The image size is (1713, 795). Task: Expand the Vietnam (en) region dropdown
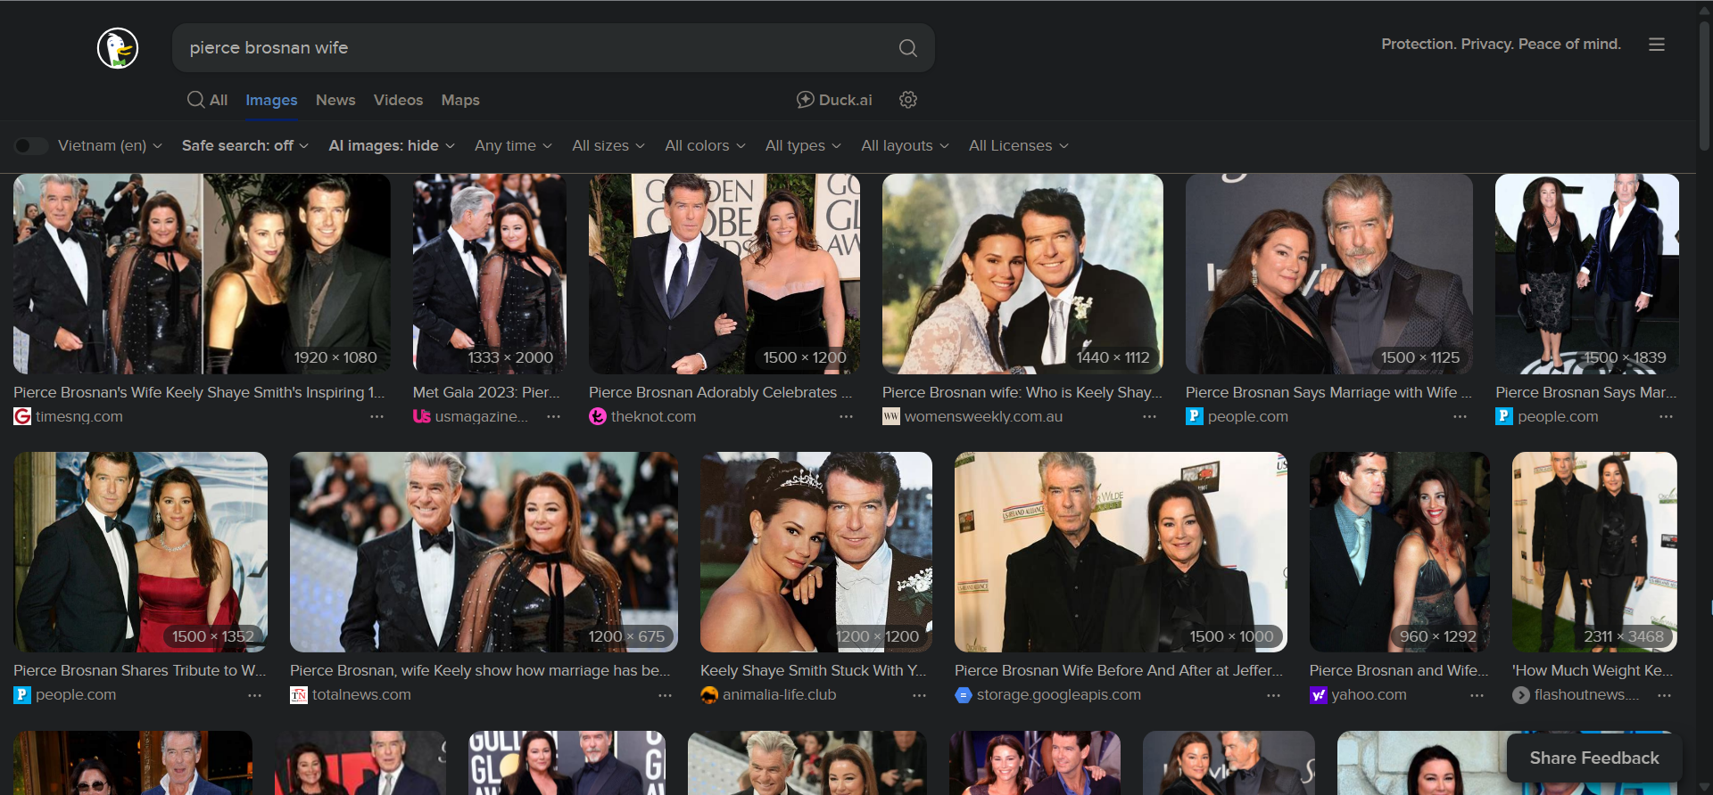(110, 145)
